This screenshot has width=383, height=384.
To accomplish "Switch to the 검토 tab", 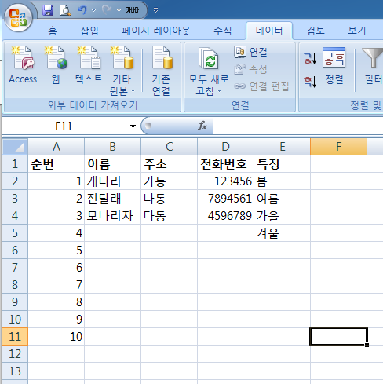I will (x=316, y=31).
